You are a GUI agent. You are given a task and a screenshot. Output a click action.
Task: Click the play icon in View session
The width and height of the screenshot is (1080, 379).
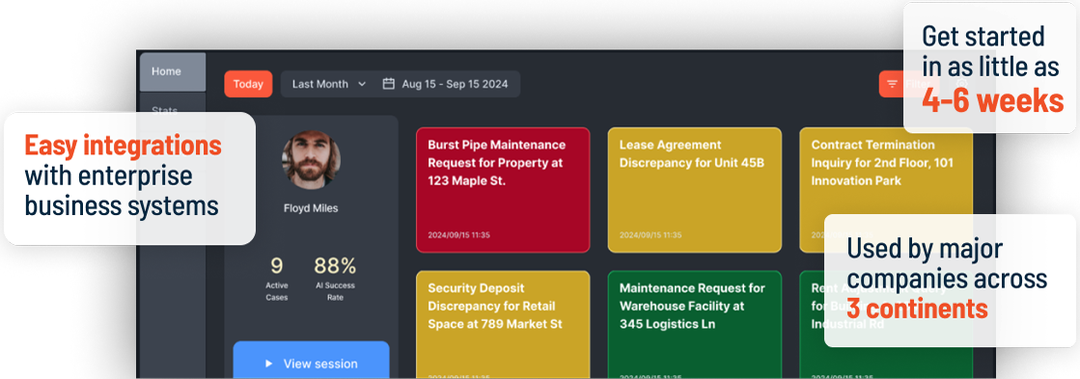[x=269, y=364]
